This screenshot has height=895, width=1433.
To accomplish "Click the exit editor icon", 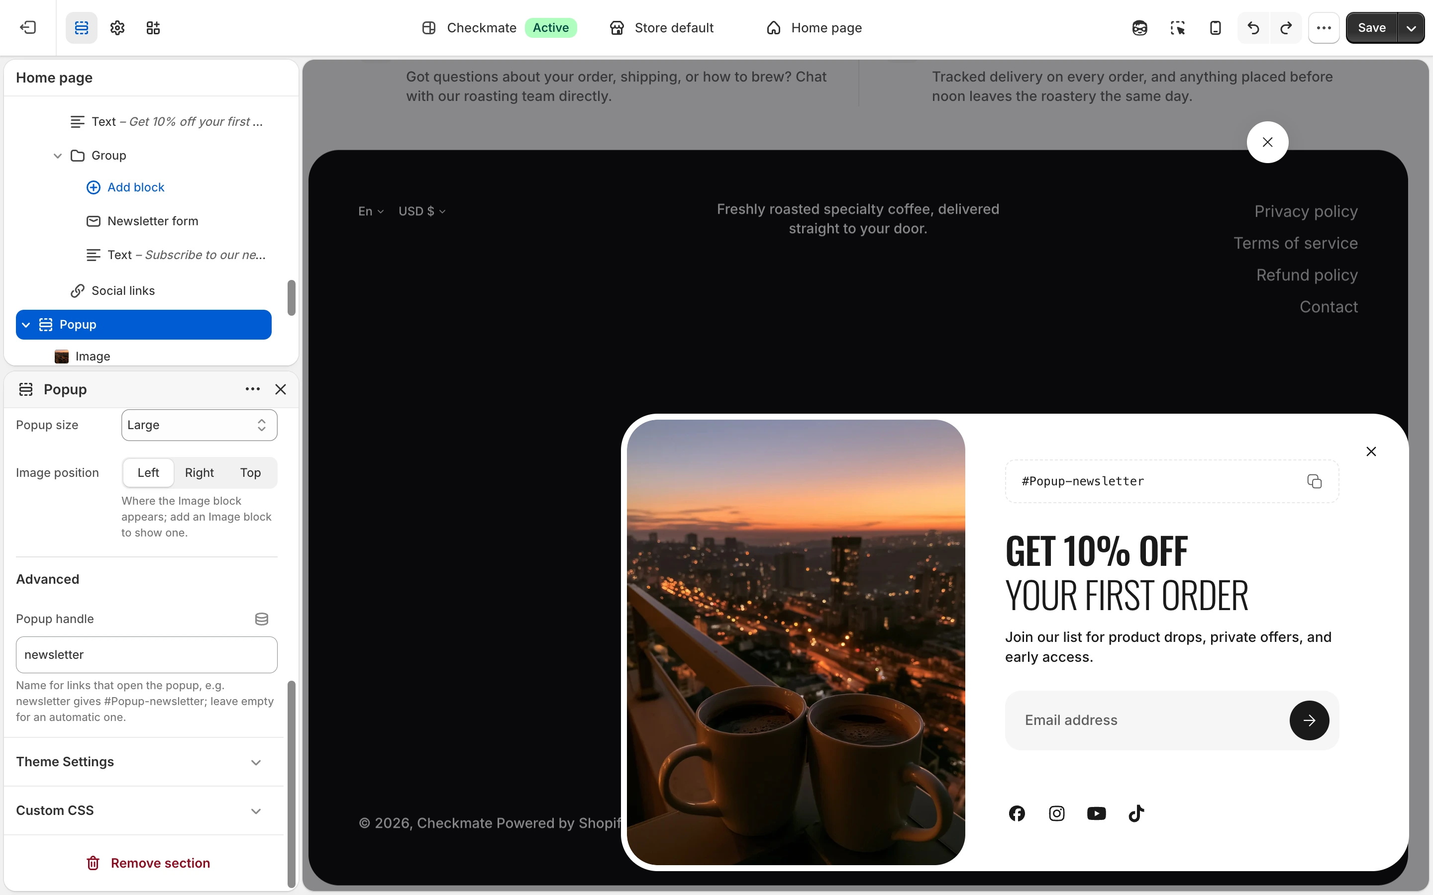I will (x=28, y=28).
